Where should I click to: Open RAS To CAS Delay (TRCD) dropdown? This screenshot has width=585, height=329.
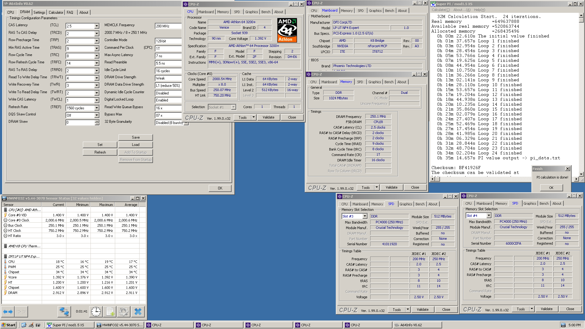point(97,34)
